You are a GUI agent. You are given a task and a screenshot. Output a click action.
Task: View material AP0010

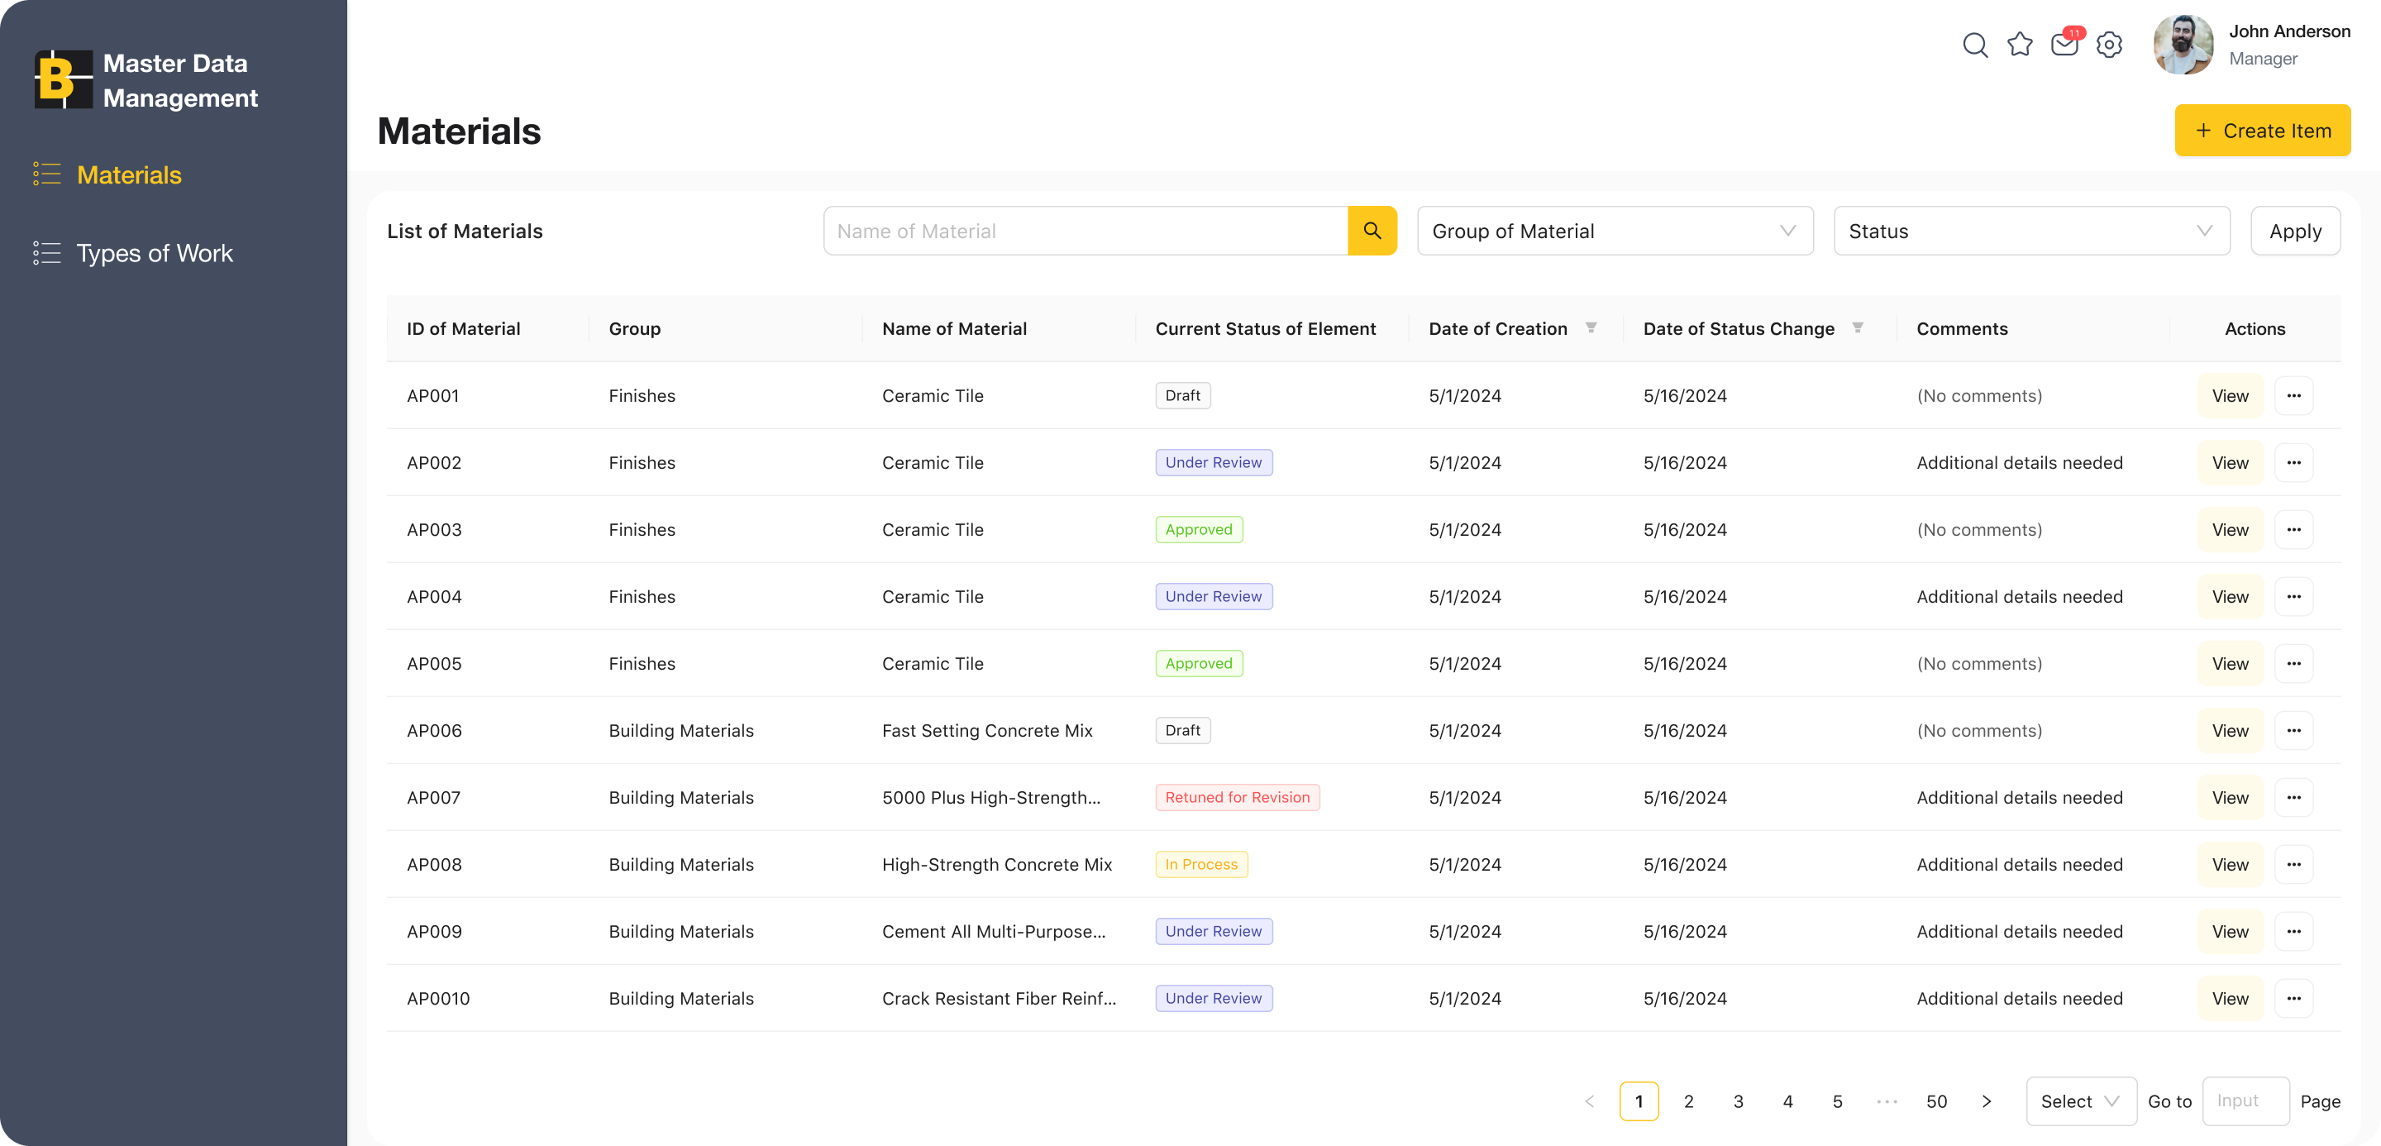(x=2230, y=999)
